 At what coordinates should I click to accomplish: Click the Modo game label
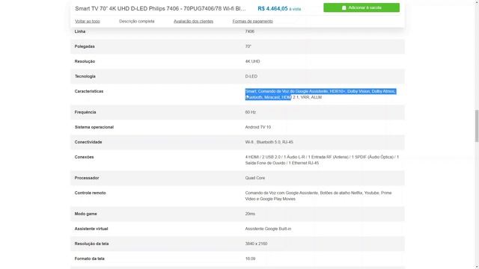(x=85, y=214)
